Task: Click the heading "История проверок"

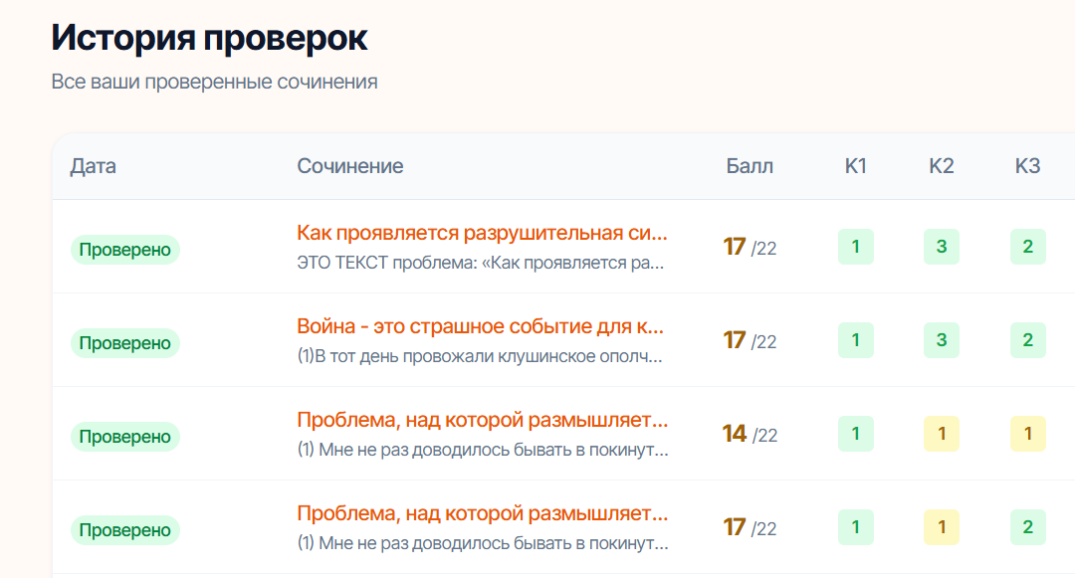Action: pos(209,37)
